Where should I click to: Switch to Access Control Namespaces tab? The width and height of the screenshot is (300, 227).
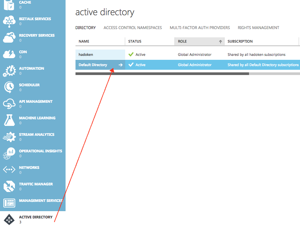(132, 28)
